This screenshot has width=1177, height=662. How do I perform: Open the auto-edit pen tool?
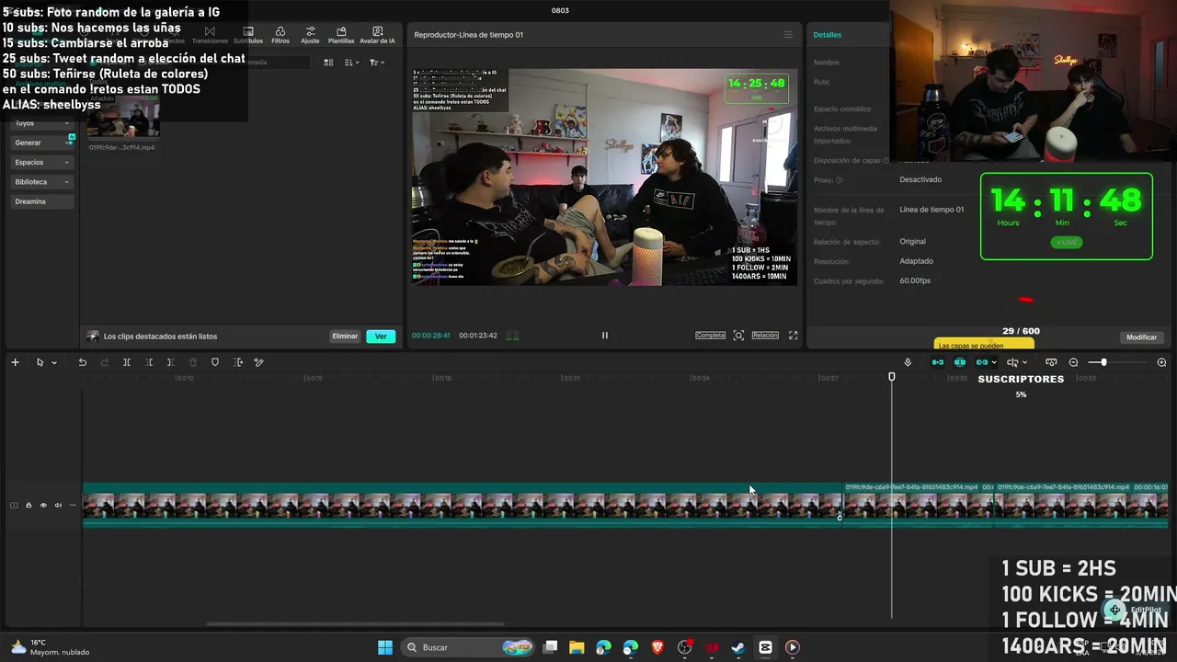(259, 362)
